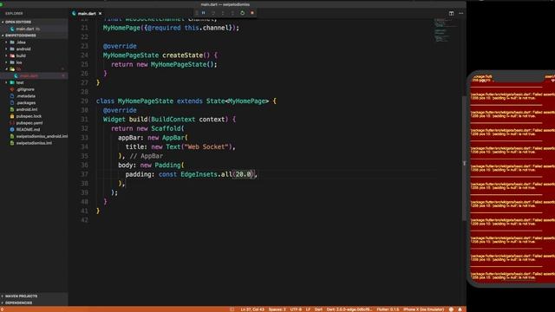This screenshot has width=555, height=312.
Task: Click the "Web Socket" string in code
Action: pos(206,146)
